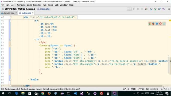Collapse the foreach block fold marker
The height and width of the screenshot is (96, 171).
coord(10,46)
